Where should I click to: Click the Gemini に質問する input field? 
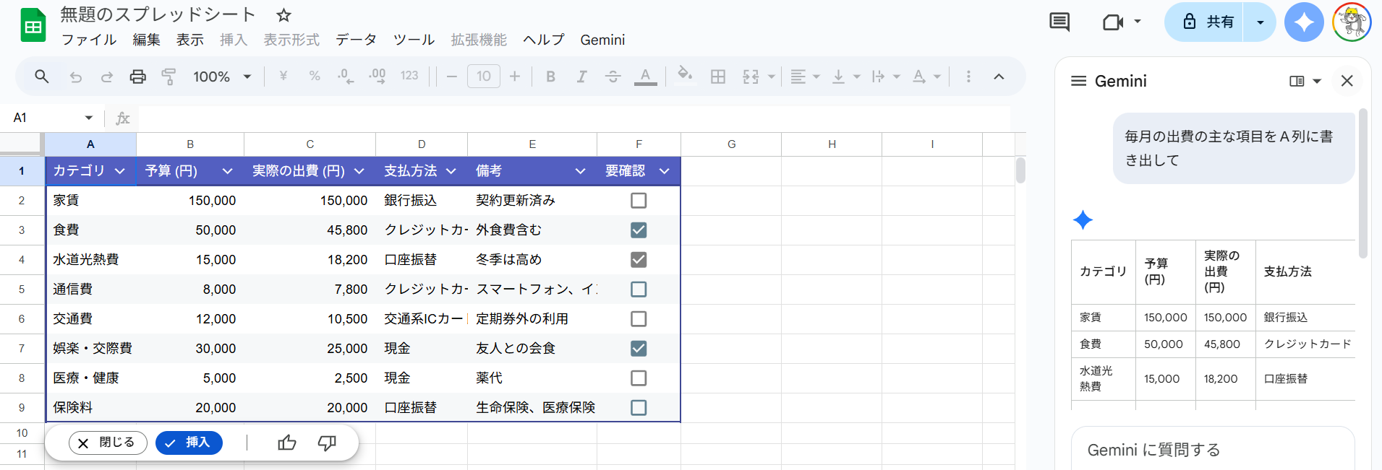tap(1211, 450)
